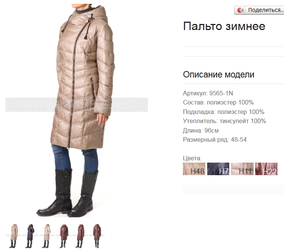This screenshot has height=250, width=284.
Task: Choose the H7 navy color swatch
Action: pos(218,169)
